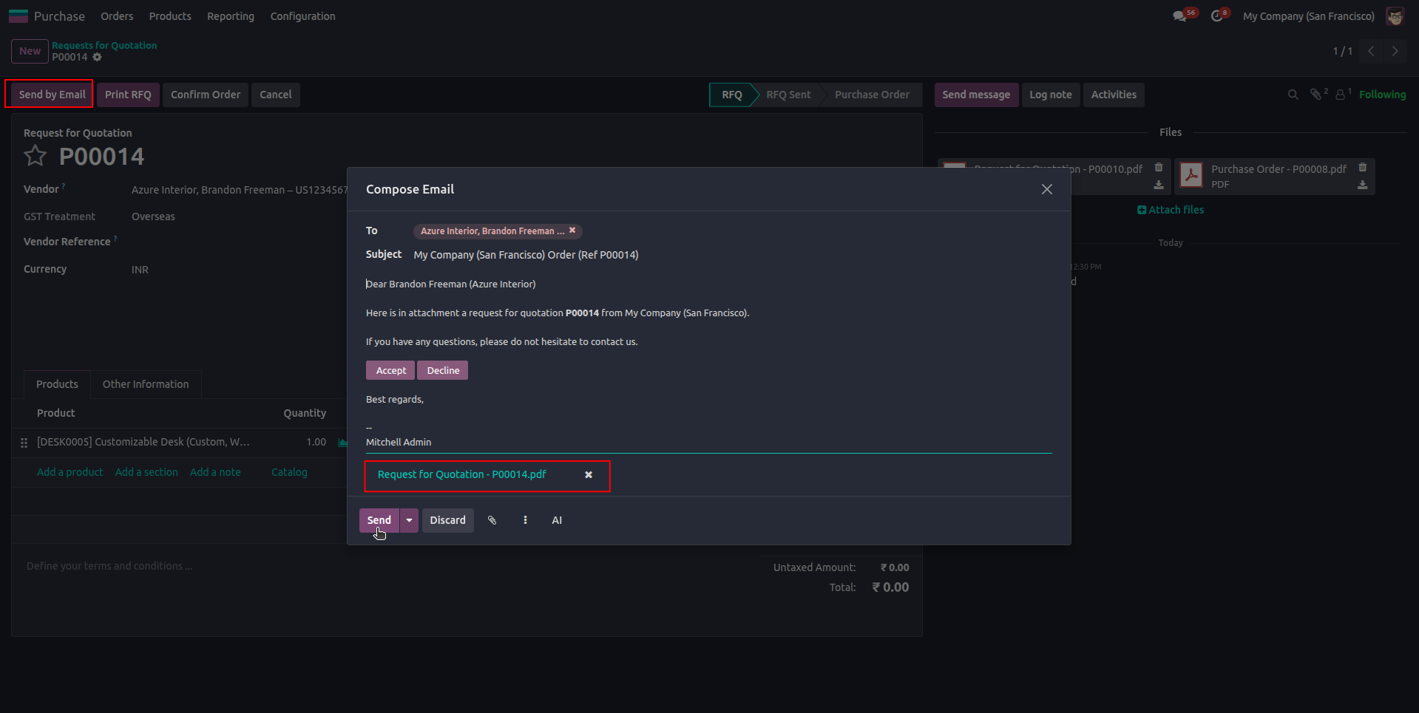The width and height of the screenshot is (1419, 713).
Task: Expand the Send button dropdown arrow
Action: click(409, 520)
